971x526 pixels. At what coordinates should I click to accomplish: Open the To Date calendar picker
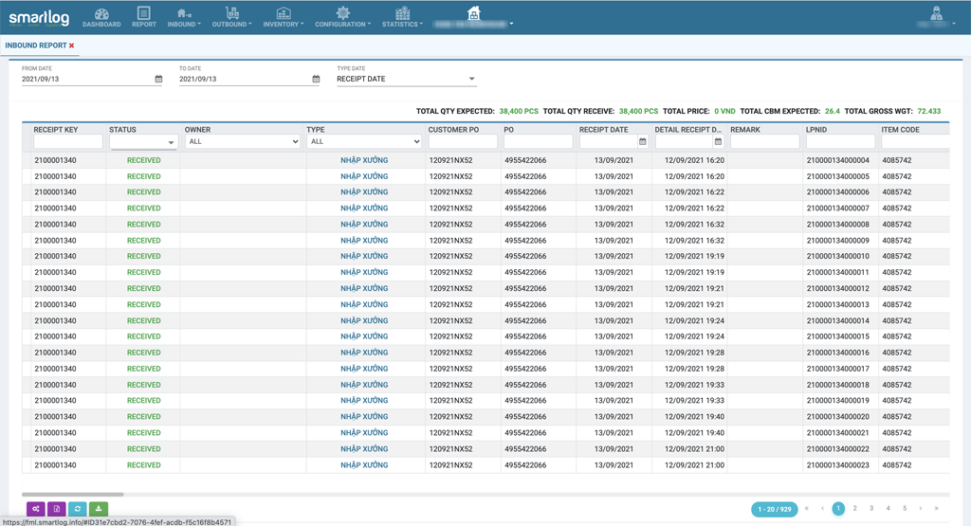tap(316, 80)
